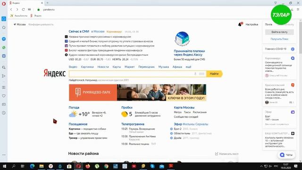Open the Яндекс bookmark in bookmarks bar
This screenshot has height=170, width=302.
(x=36, y=16)
